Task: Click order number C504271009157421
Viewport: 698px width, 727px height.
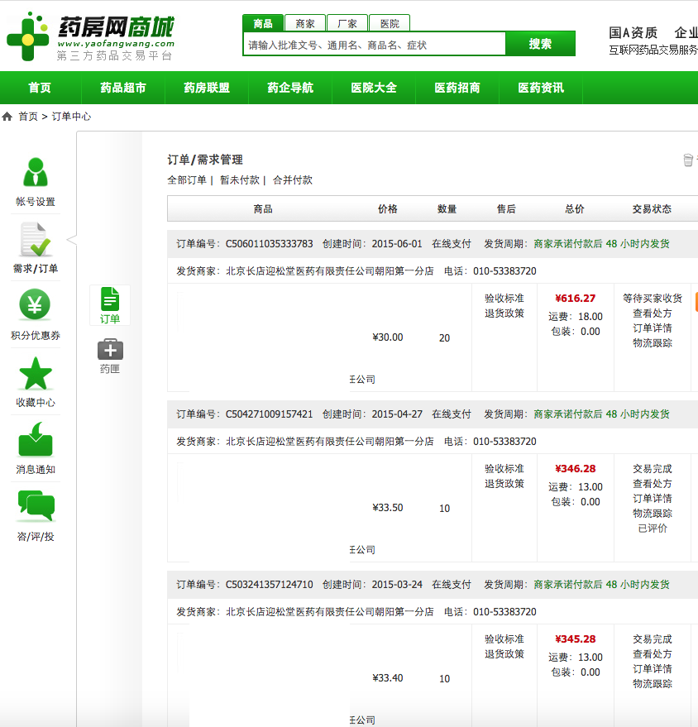Action: (269, 414)
